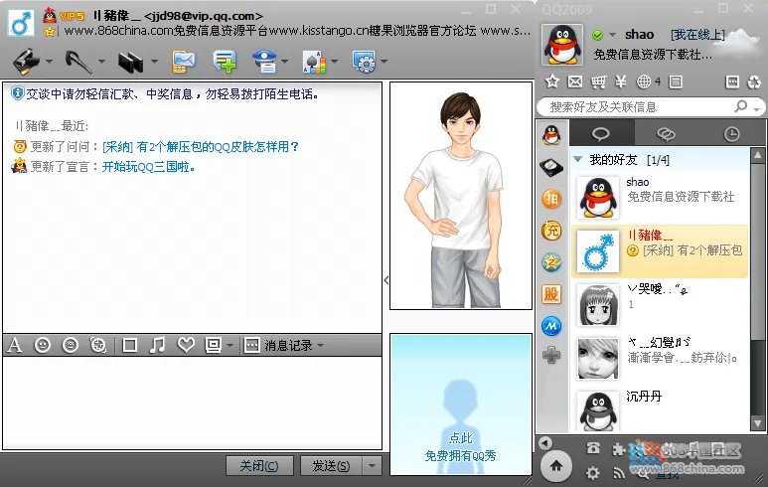Viewport: 768px width, 487px height.
Task: Expand the voice call dropdown arrow
Action: (101, 62)
